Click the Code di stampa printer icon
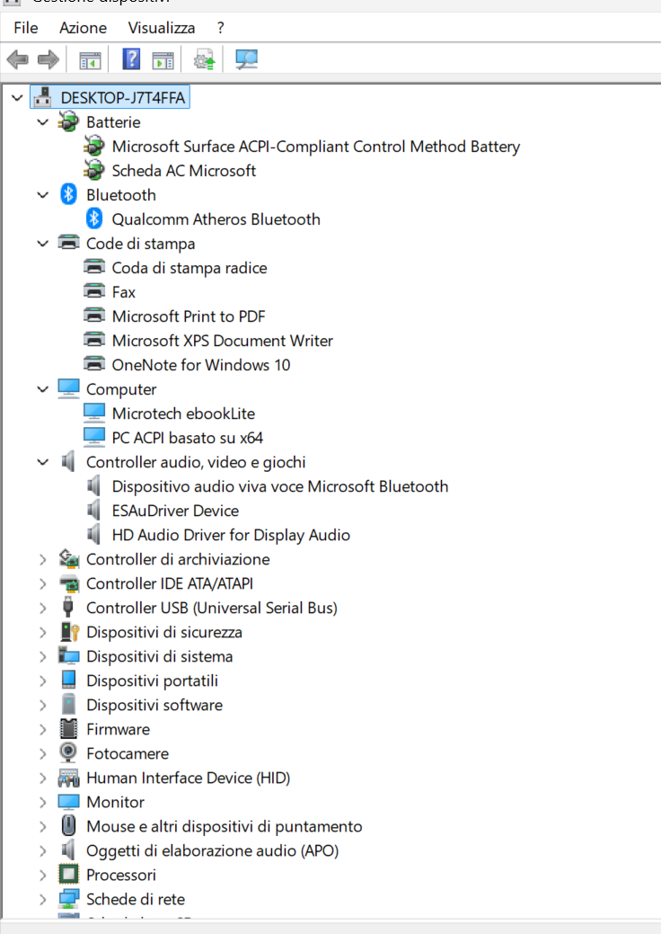 pyautogui.click(x=68, y=243)
